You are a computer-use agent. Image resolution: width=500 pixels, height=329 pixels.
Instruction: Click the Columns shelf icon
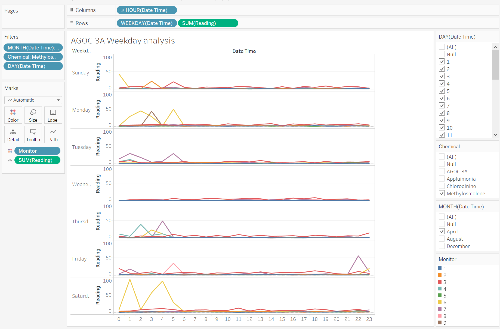[71, 10]
